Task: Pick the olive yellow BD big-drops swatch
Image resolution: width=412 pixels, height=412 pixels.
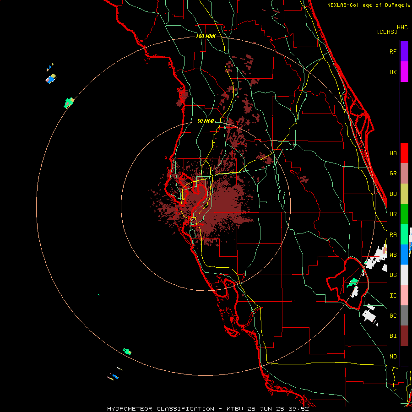Action: (404, 194)
